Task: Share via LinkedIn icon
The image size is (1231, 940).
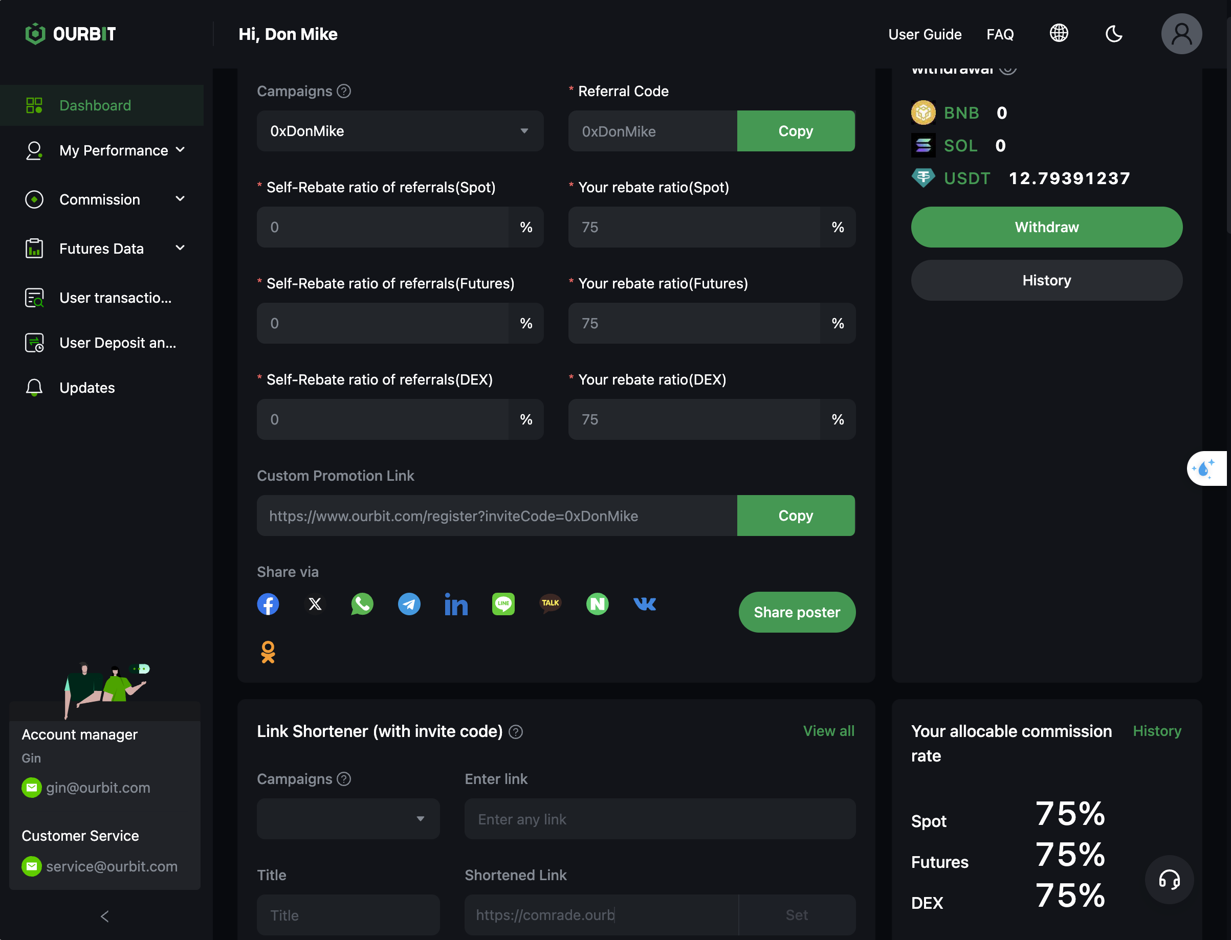Action: [x=456, y=605]
